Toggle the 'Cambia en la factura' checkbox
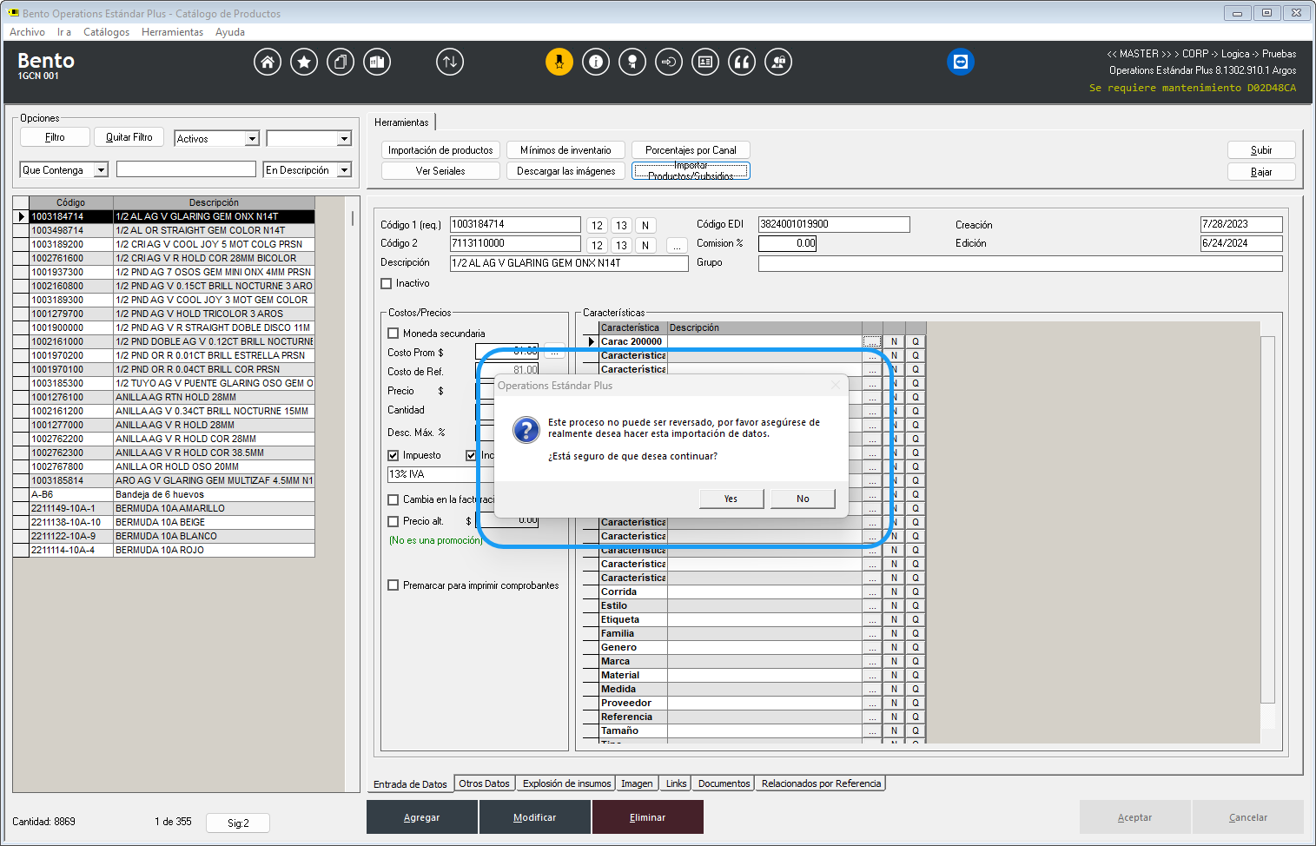 (x=393, y=499)
